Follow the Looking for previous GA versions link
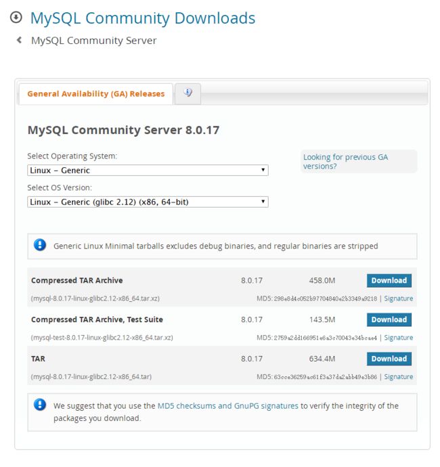Viewport: 440px width, 467px height. click(345, 162)
